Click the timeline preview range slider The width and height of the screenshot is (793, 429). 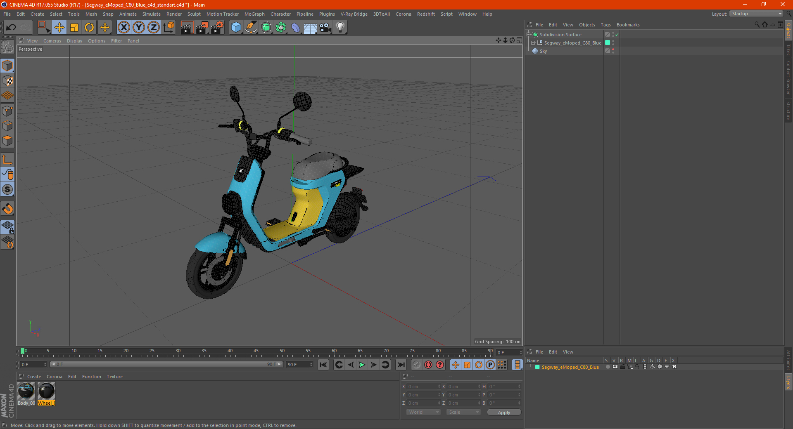click(x=166, y=364)
